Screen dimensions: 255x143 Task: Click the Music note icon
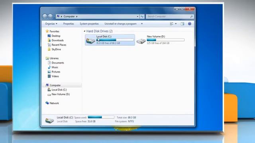tap(49, 67)
